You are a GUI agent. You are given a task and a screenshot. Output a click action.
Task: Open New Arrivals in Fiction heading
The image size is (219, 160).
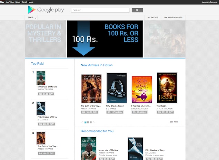coord(97,65)
